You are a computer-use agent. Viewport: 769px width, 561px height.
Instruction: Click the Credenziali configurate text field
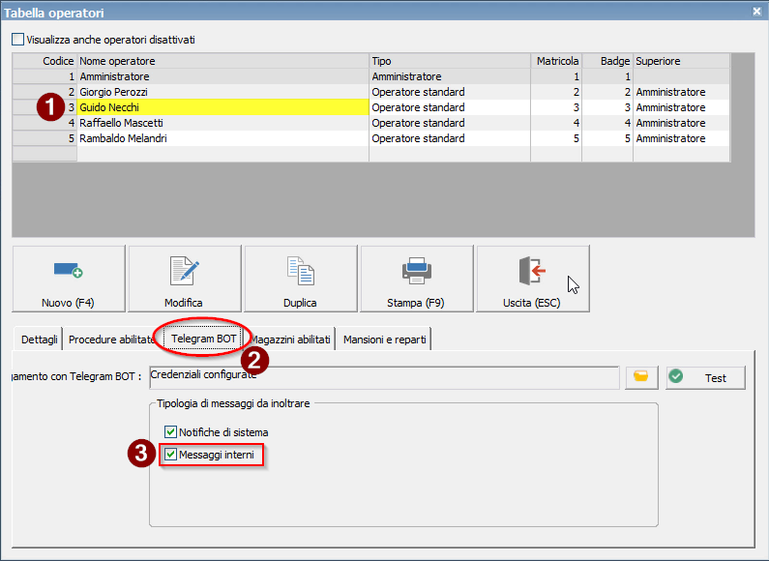tap(382, 376)
